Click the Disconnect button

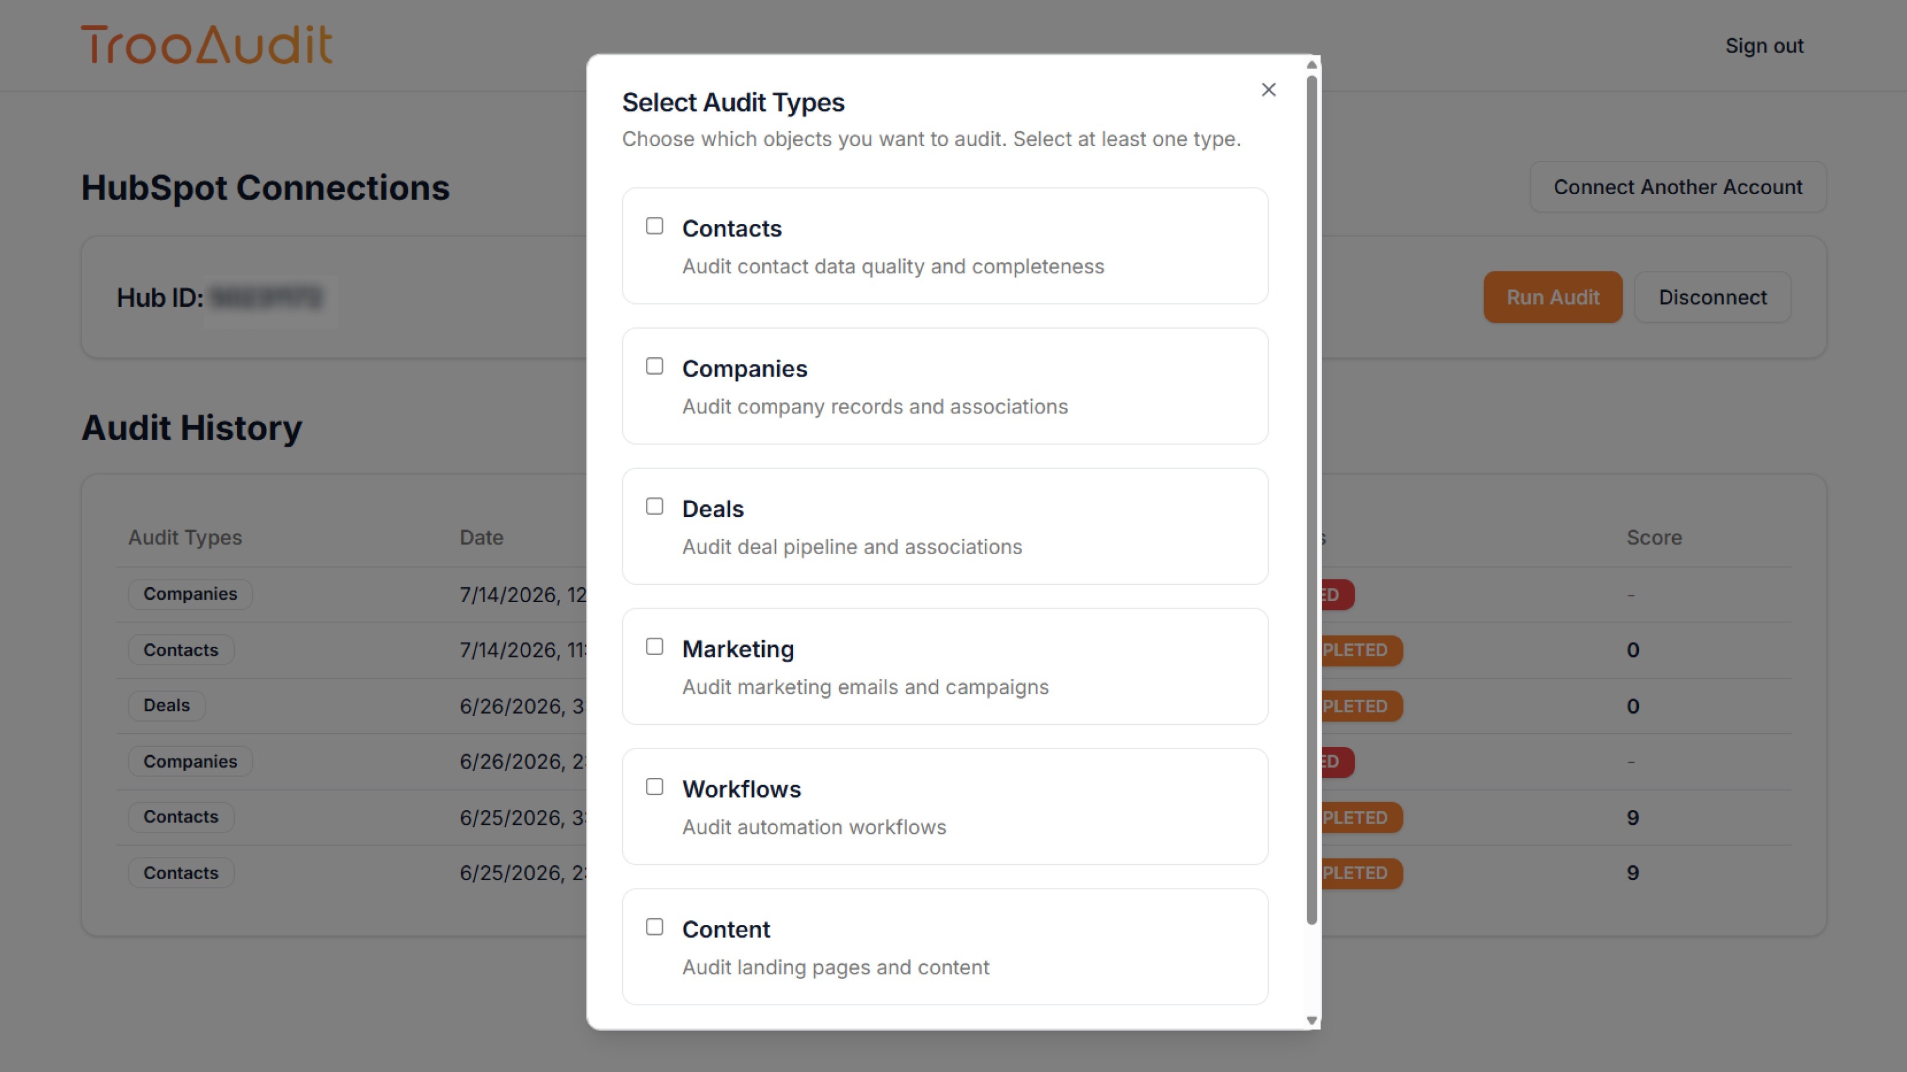click(x=1712, y=297)
